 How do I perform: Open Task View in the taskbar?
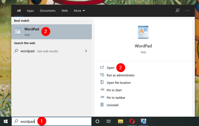point(108,121)
